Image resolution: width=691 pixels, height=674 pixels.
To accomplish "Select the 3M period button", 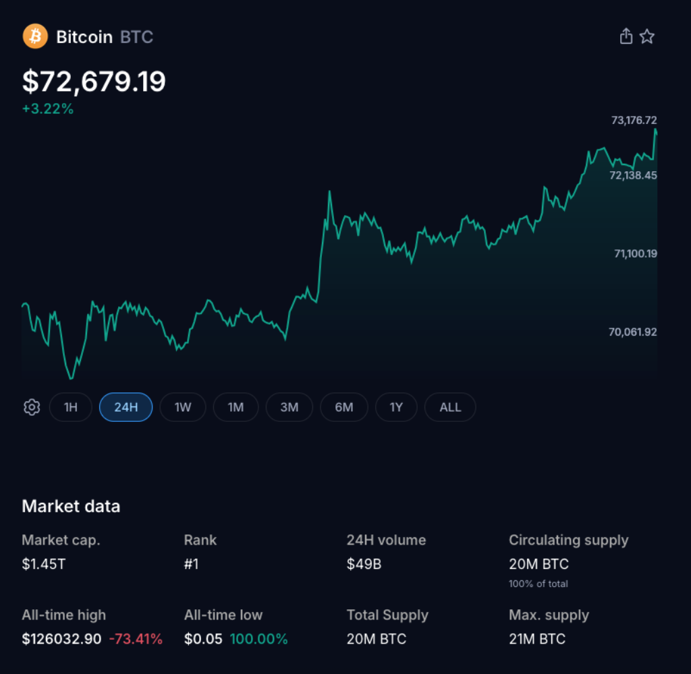I will coord(289,407).
